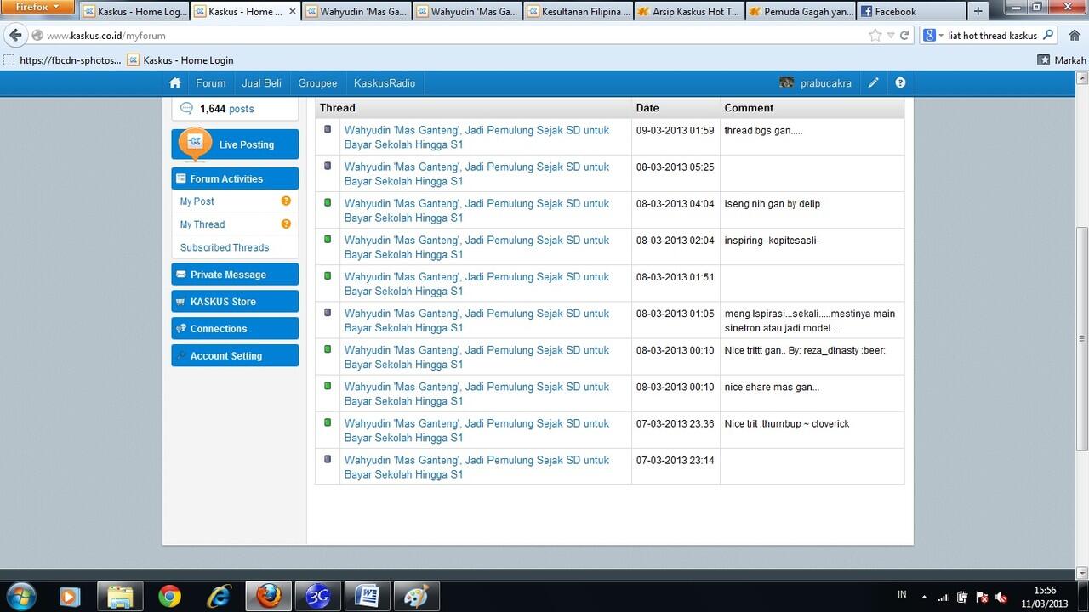Click the browser back arrow button

pyautogui.click(x=15, y=36)
